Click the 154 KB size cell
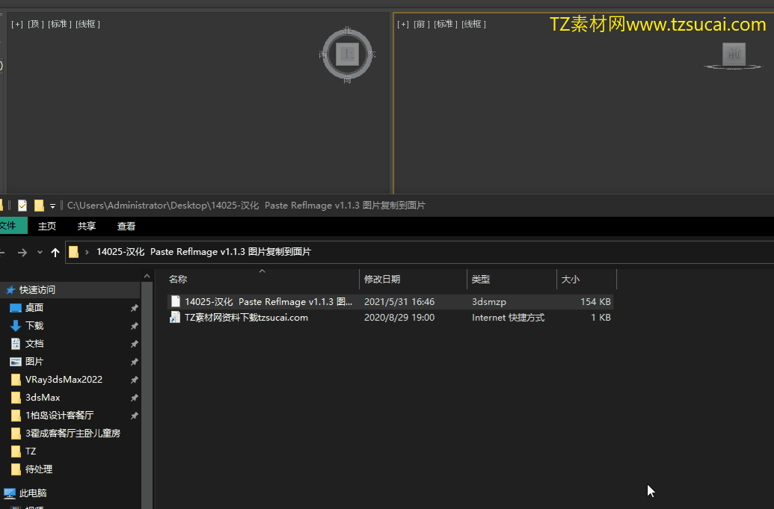 (595, 301)
